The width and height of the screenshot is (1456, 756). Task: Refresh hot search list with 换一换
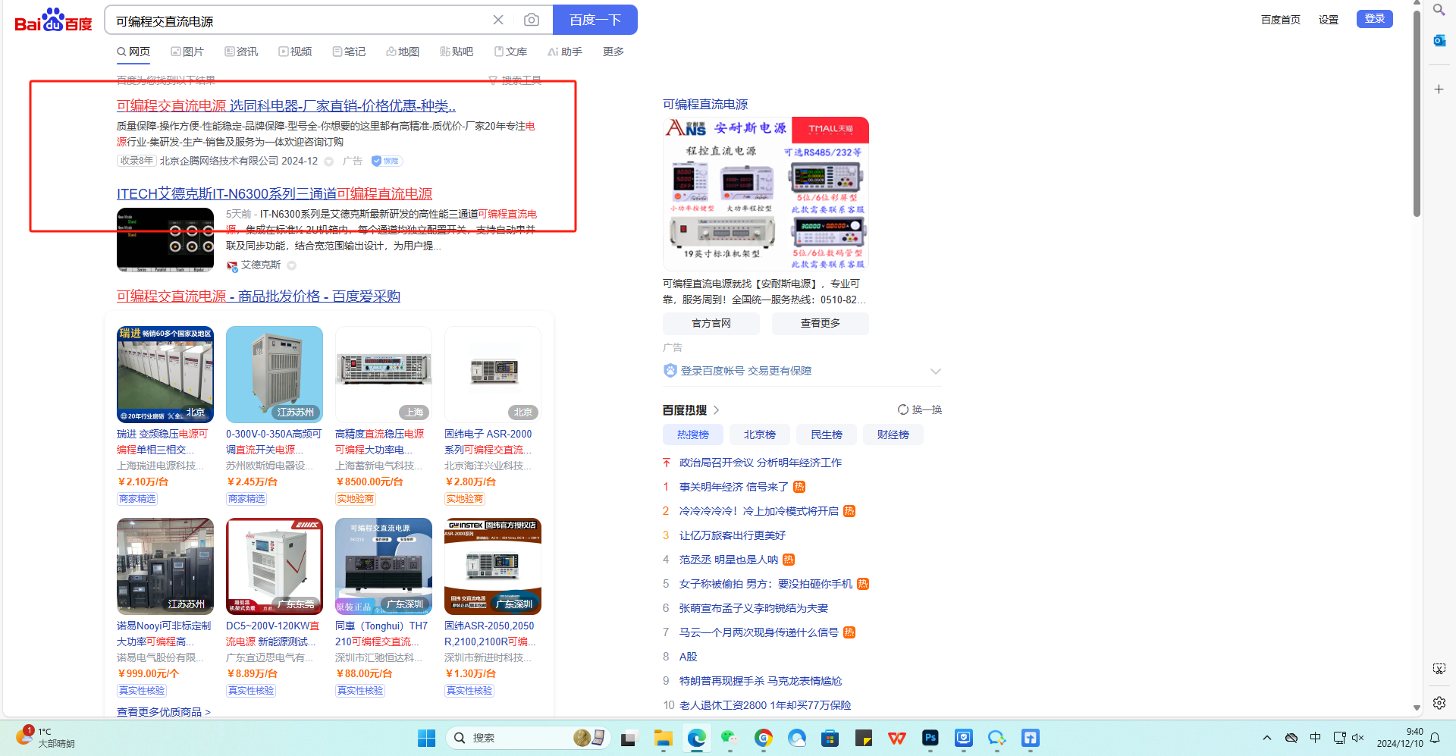(x=920, y=409)
